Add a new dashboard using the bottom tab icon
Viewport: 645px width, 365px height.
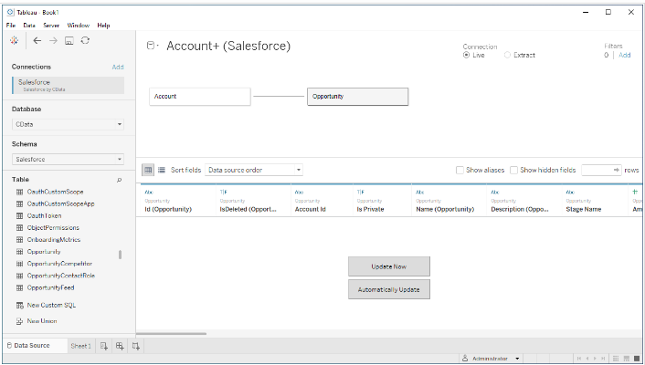tap(120, 346)
